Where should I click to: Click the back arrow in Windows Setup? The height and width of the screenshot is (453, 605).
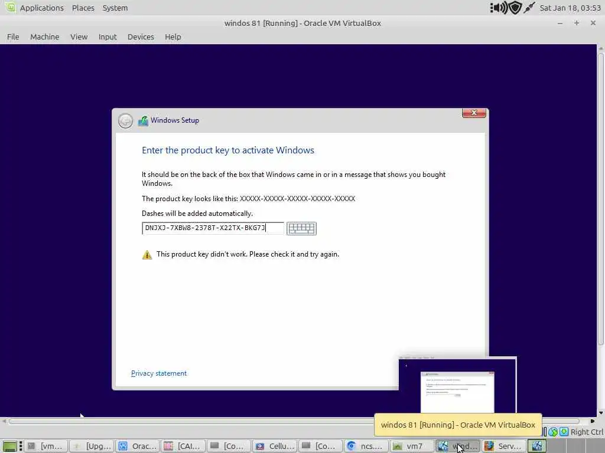125,120
